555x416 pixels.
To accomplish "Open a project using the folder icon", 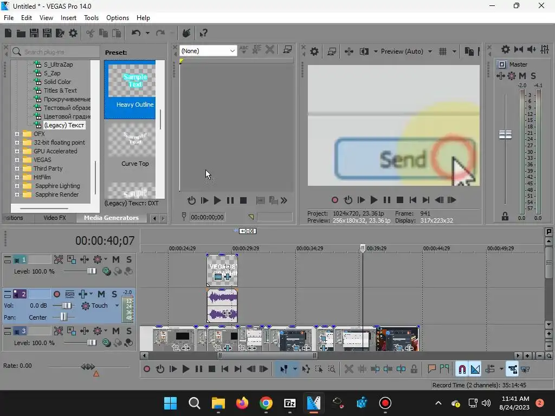I will [x=21, y=33].
